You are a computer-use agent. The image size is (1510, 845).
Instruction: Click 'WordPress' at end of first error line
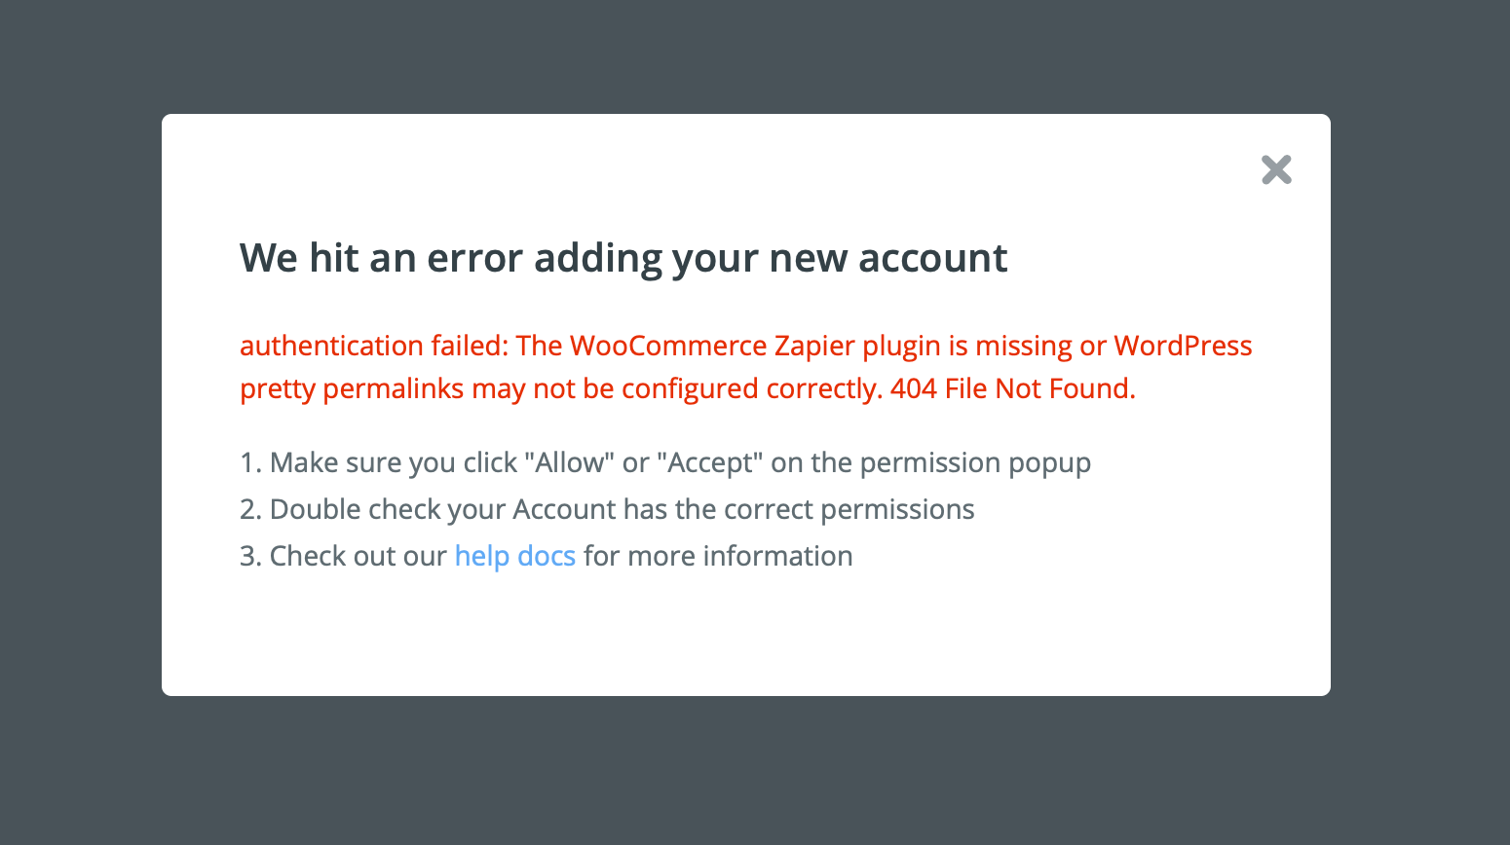(x=1183, y=346)
